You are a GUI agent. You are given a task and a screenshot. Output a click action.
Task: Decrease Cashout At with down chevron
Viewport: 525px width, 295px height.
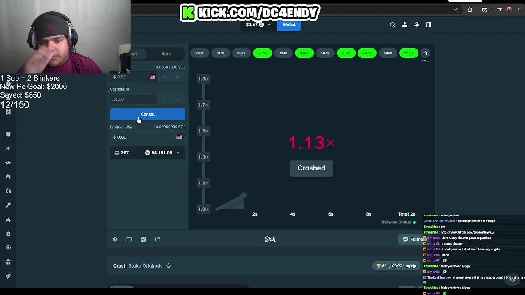164,99
